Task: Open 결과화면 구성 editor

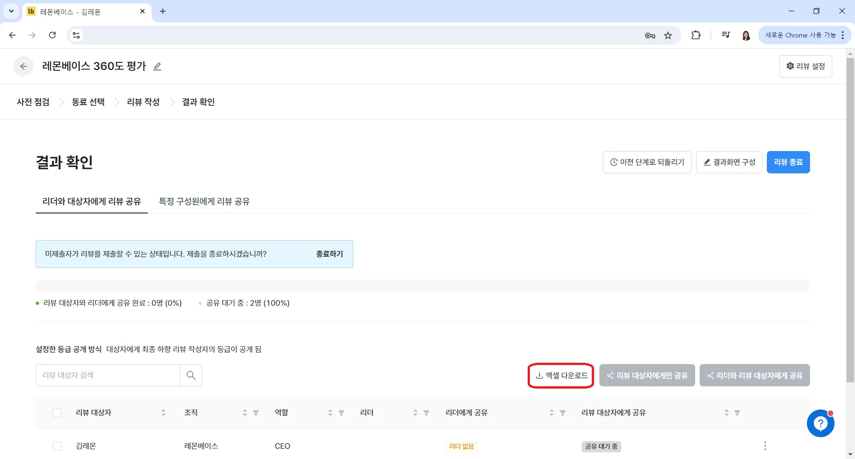Action: click(729, 162)
